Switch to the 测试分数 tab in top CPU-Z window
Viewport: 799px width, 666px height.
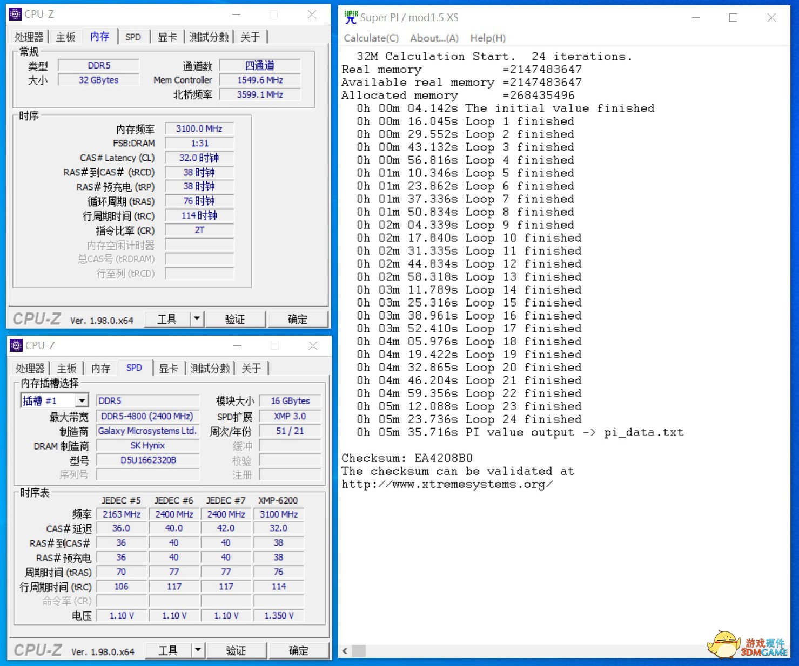coord(209,36)
